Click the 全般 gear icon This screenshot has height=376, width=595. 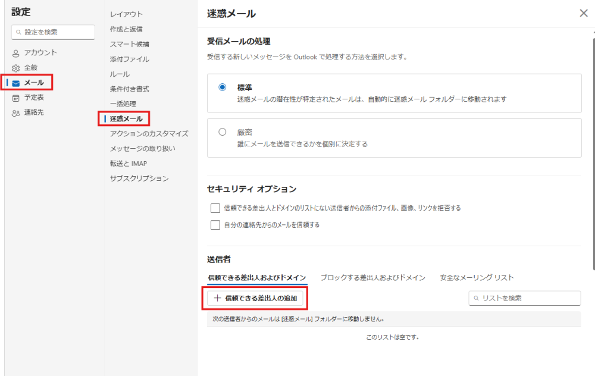(x=16, y=68)
